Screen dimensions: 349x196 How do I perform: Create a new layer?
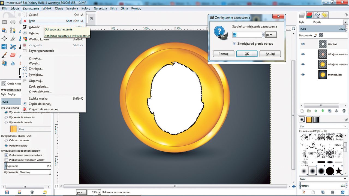(302, 111)
